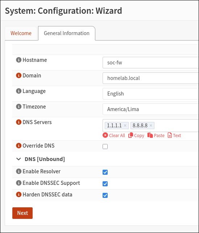Viewport: 199px width, 233px height.
Task: Click the DNS [Unbound] heading text
Action: [x=45, y=159]
